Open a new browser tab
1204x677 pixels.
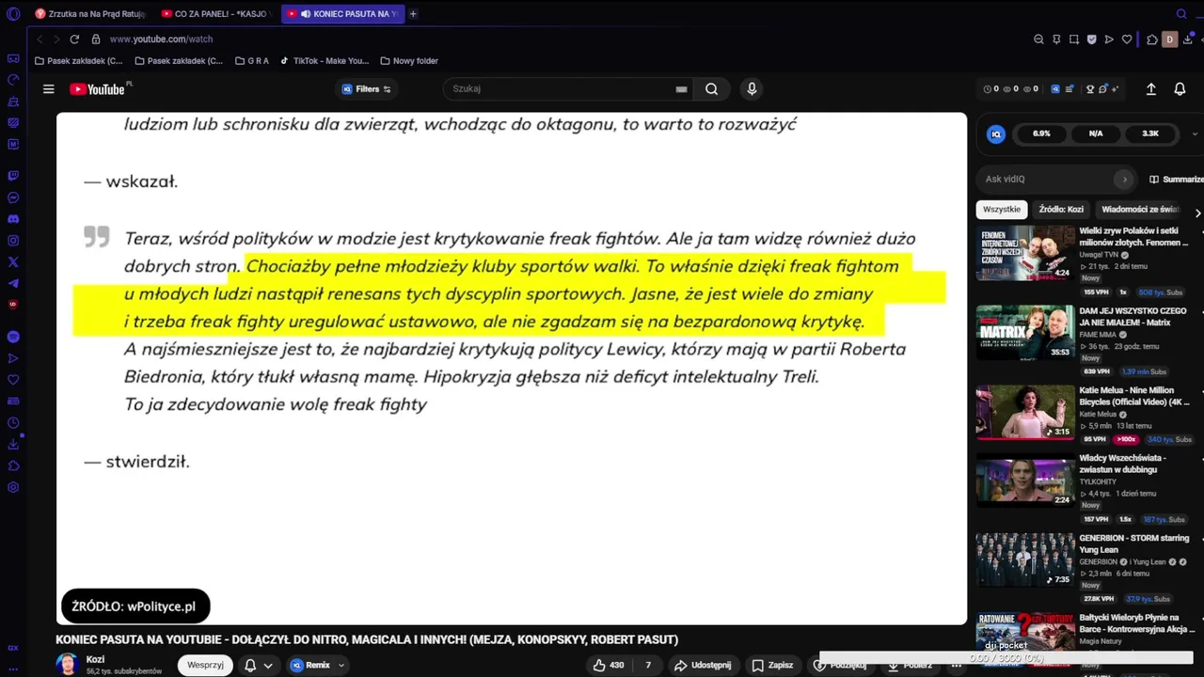click(x=413, y=14)
